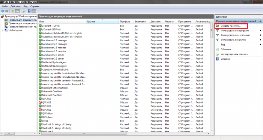
Task: Click the green check icon for Skype
Action: [x=40, y=120]
